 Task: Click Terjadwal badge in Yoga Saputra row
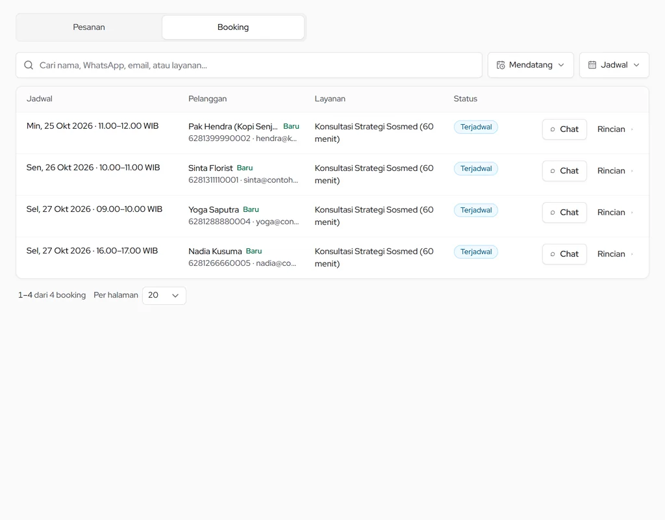(x=476, y=210)
